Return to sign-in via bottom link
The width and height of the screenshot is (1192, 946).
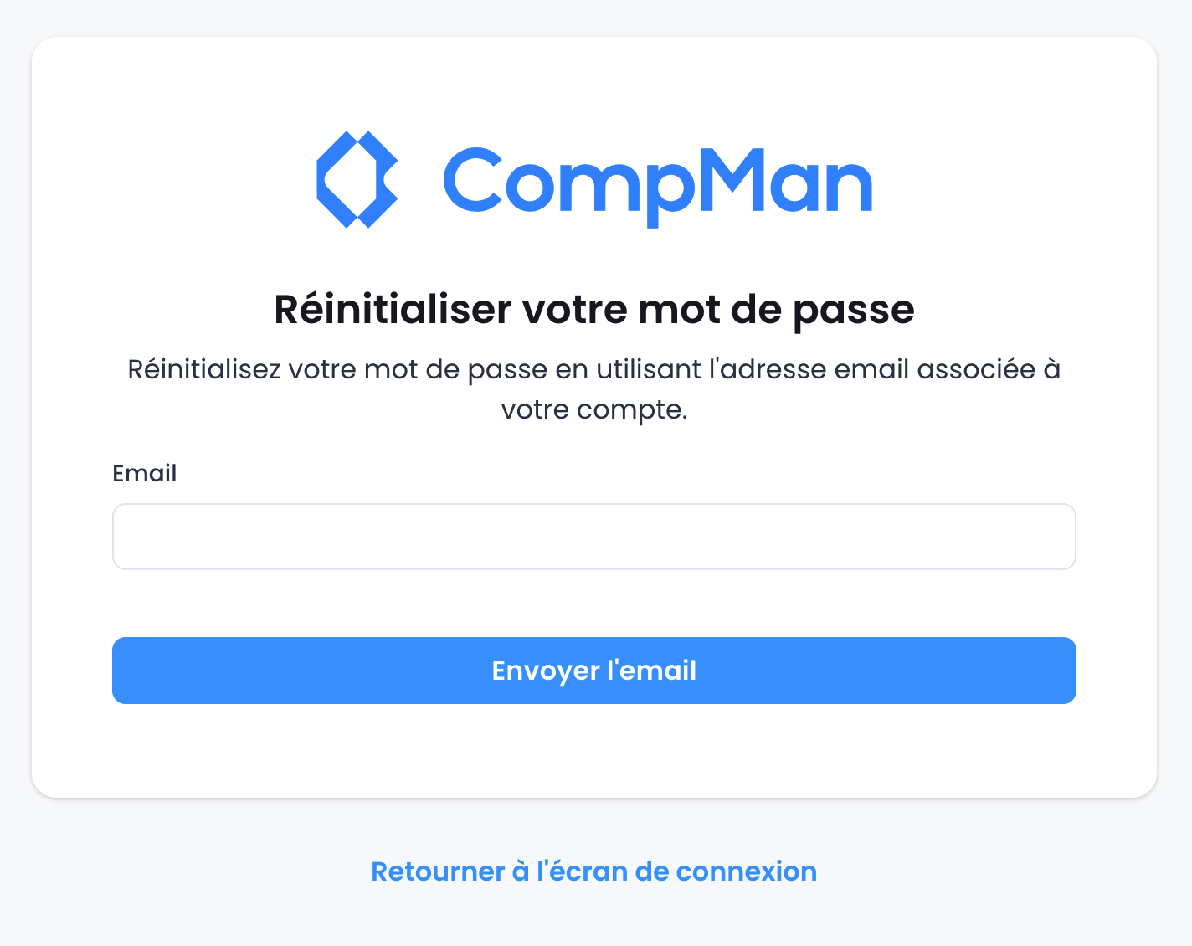[593, 871]
